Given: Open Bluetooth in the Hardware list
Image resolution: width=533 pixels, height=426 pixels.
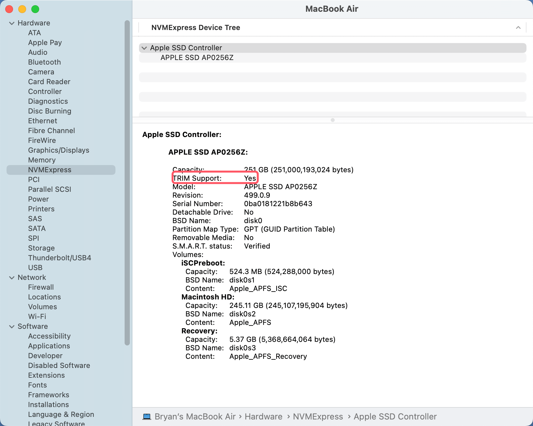Looking at the screenshot, I should 44,62.
